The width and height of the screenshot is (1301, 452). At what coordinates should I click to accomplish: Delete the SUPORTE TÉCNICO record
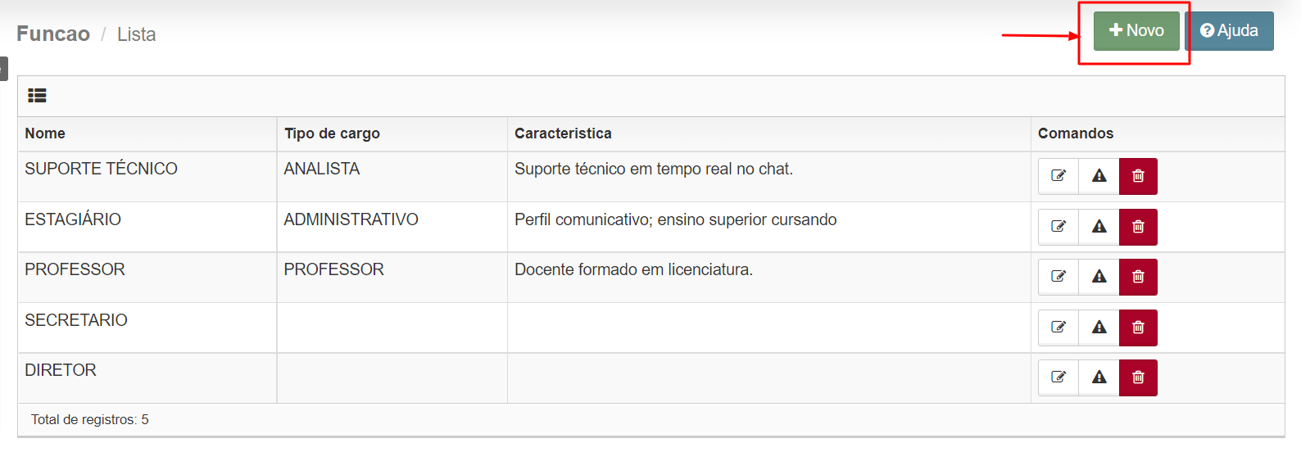[x=1139, y=176]
